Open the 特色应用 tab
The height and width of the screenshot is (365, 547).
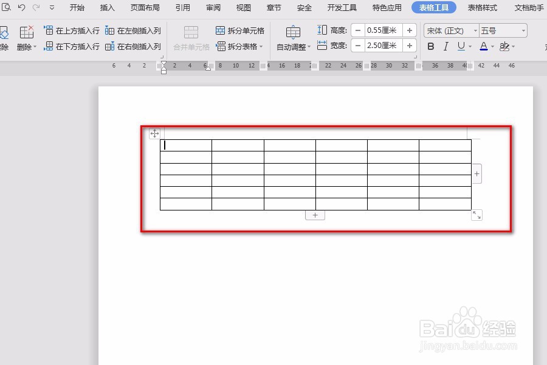pyautogui.click(x=387, y=8)
